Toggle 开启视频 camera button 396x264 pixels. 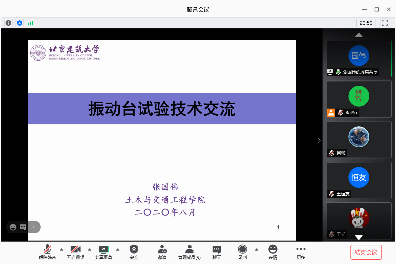click(x=76, y=252)
